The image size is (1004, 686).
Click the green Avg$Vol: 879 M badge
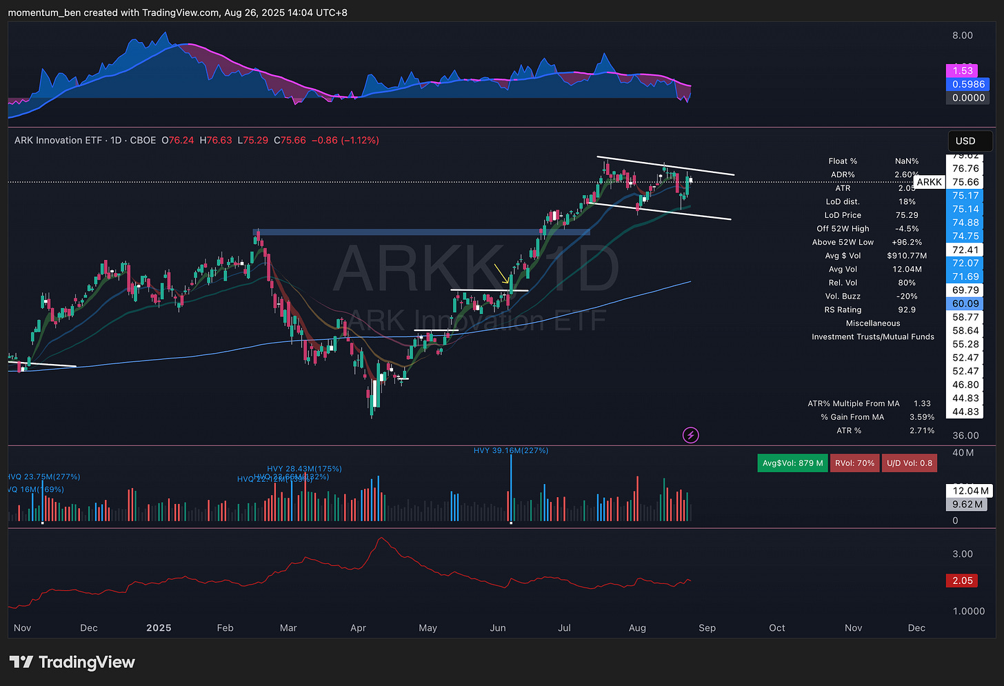click(792, 463)
